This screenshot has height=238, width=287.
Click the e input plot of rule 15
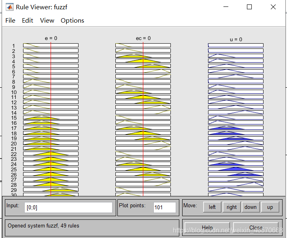click(51, 118)
